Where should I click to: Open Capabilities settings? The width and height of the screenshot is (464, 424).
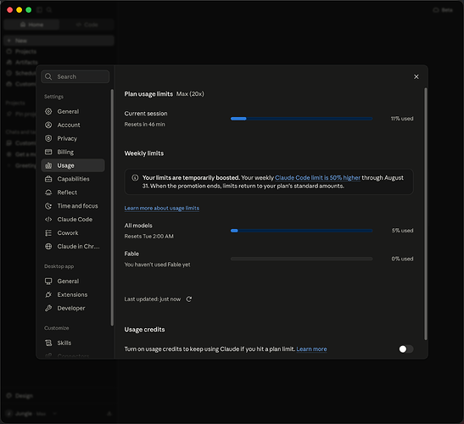[x=73, y=179]
